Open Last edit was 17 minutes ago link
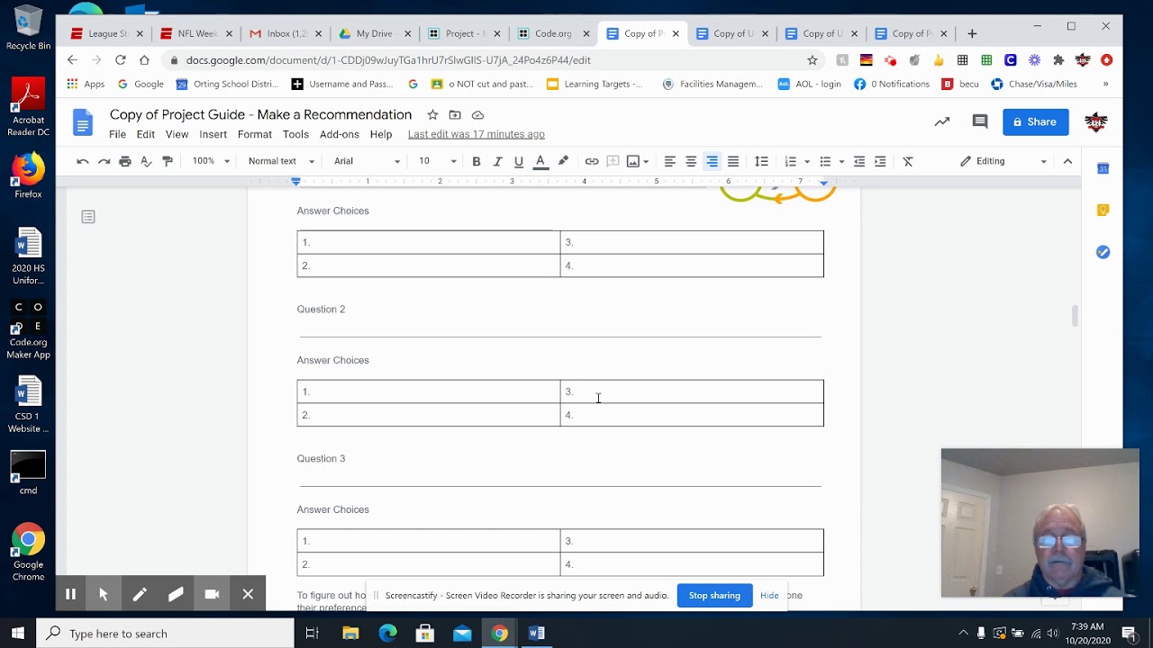The image size is (1153, 648). [x=476, y=134]
